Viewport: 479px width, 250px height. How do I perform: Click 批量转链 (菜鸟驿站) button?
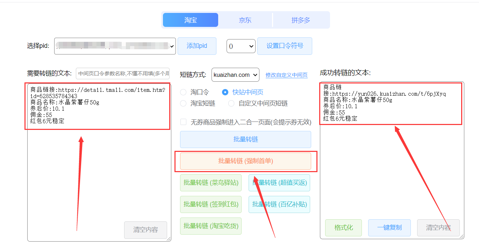pos(211,183)
